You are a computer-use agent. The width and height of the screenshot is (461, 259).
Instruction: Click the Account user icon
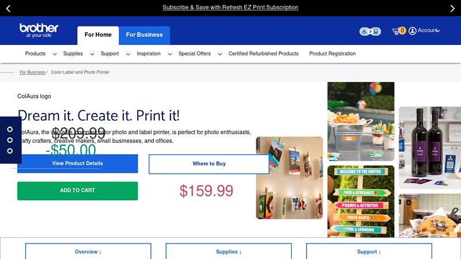click(x=413, y=31)
